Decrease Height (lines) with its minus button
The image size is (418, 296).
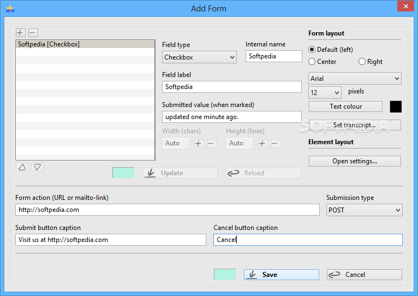276,144
